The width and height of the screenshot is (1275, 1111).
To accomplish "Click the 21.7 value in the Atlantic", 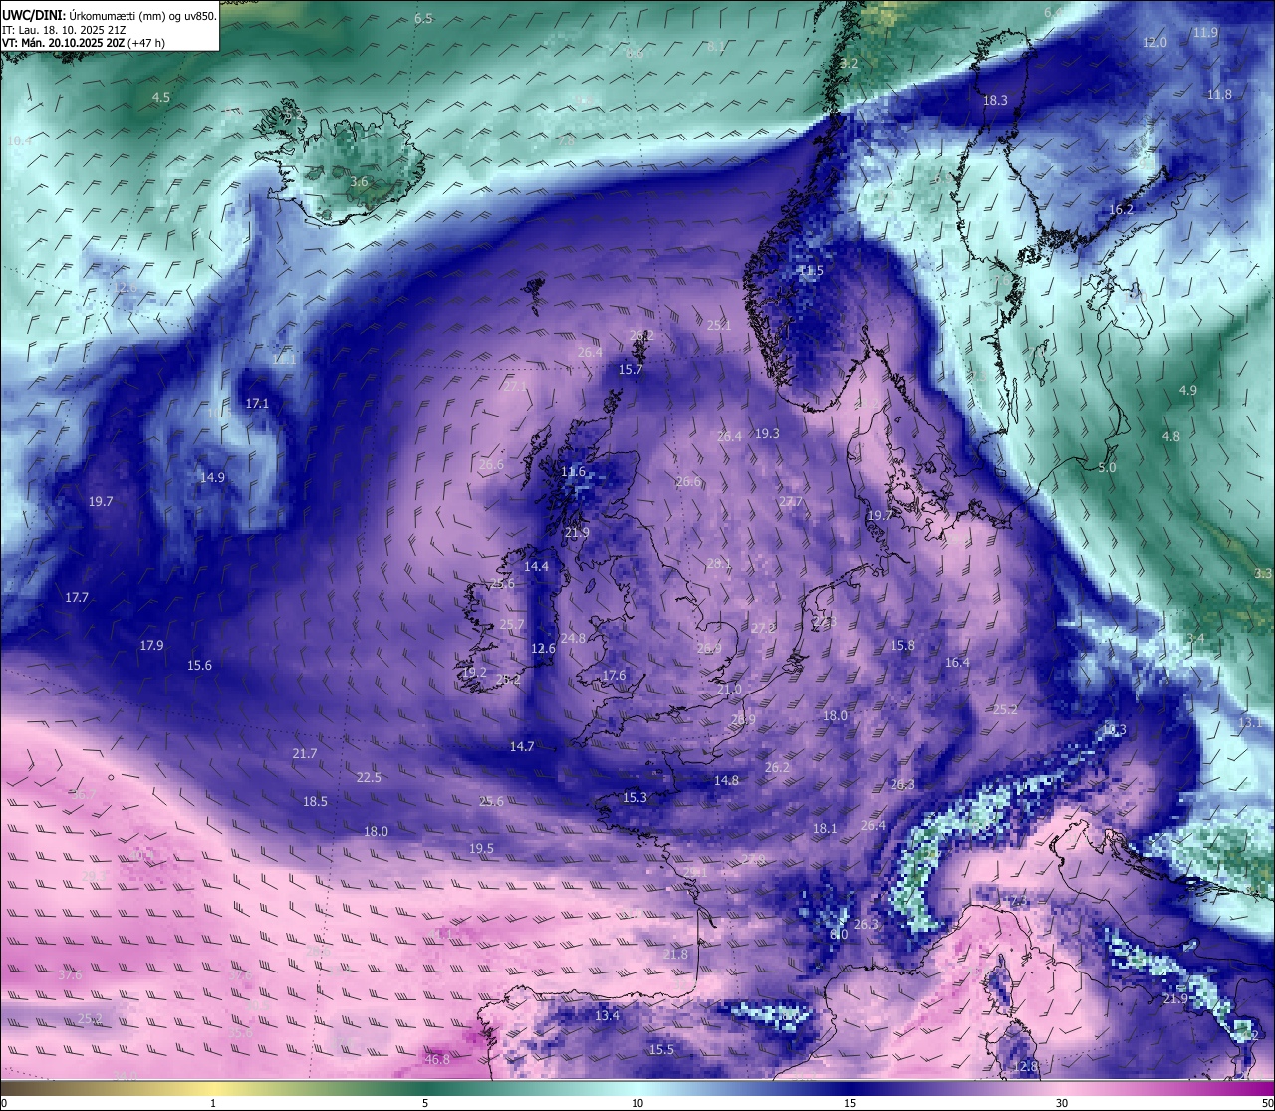I will click(305, 753).
